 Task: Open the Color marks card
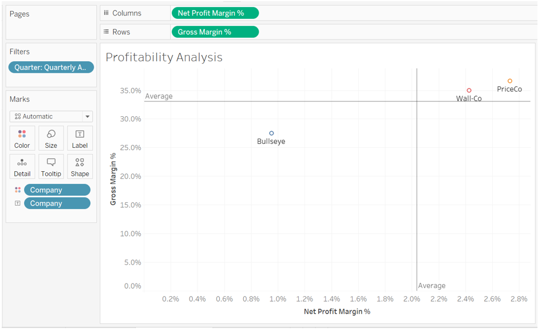[x=22, y=137]
